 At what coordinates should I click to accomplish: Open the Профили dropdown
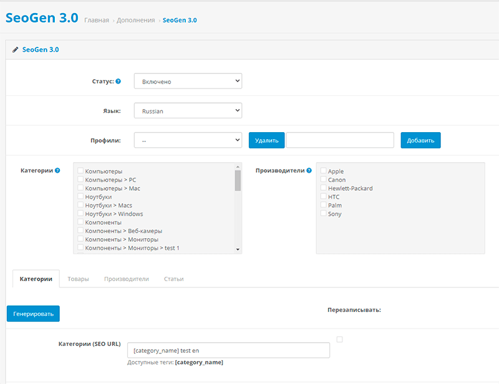click(x=188, y=140)
